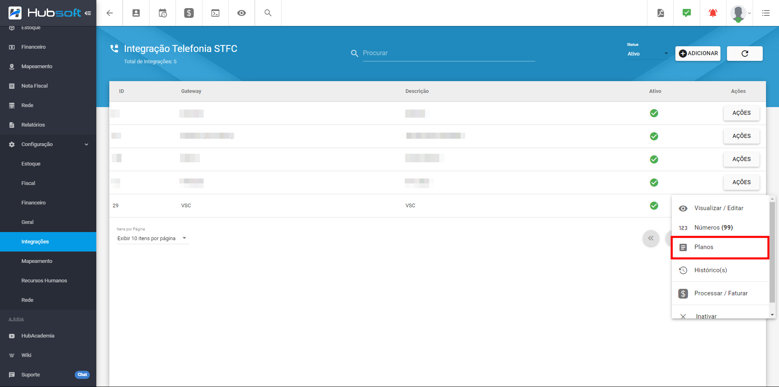Screen dimensions: 779x387
Task: Toggle the eye visibility icon in toolbar
Action: 242,13
